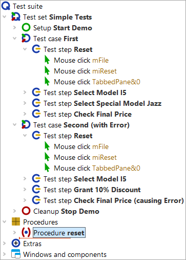Click the Procedure reset node icon

pyautogui.click(x=26, y=233)
